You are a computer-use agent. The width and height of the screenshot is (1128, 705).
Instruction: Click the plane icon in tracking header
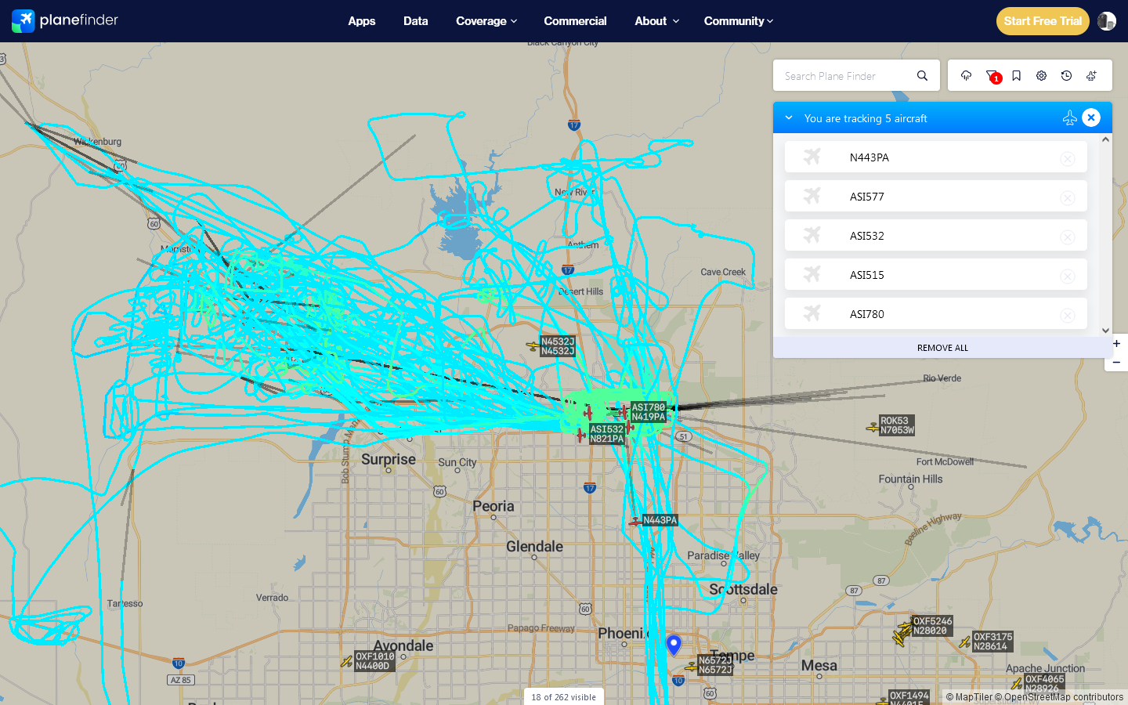point(1069,117)
